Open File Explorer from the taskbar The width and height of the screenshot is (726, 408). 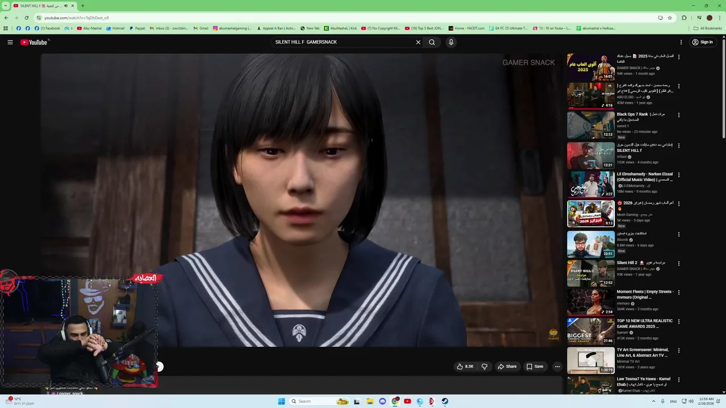pyautogui.click(x=370, y=401)
